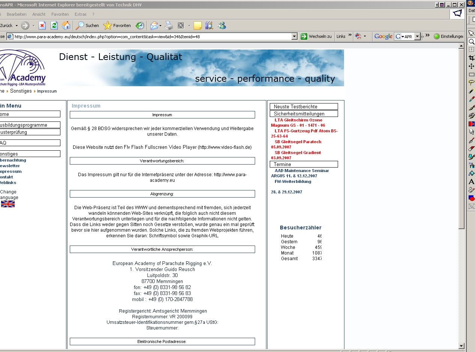The height and width of the screenshot is (352, 475).
Task: Expand the address bar URL dropdown
Action: (x=295, y=36)
